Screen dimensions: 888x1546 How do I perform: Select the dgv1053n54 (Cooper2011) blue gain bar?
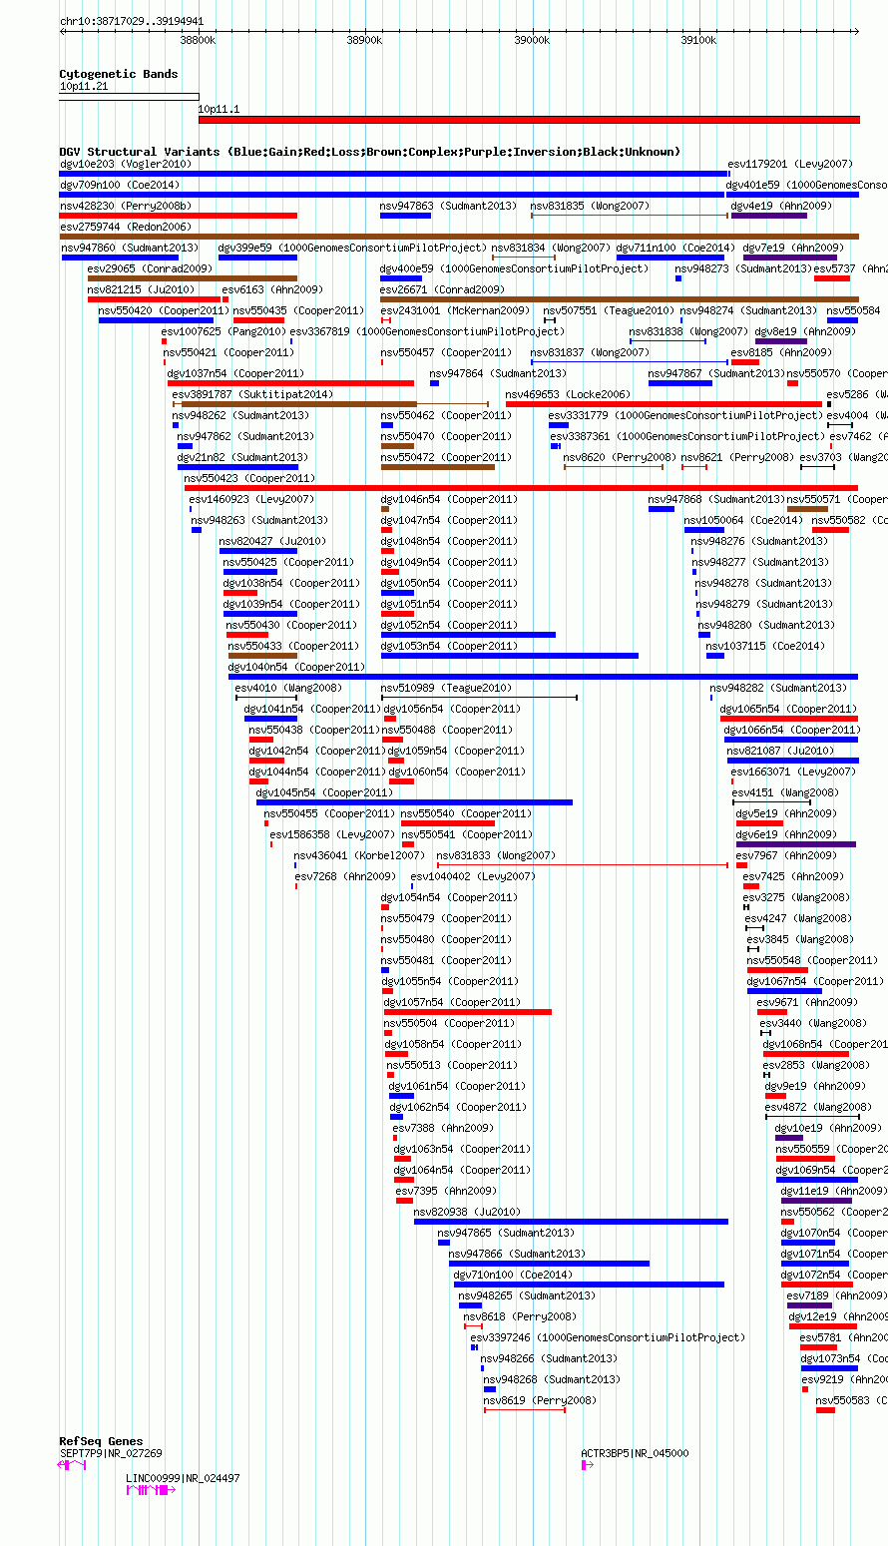click(509, 656)
